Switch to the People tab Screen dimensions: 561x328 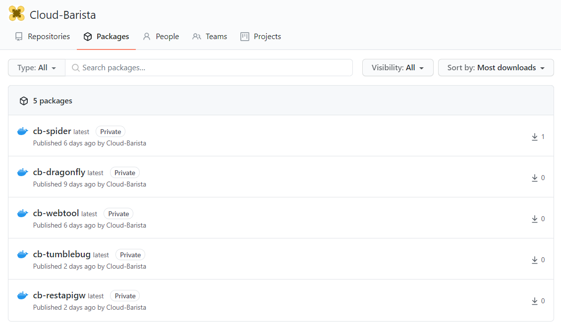[161, 37]
